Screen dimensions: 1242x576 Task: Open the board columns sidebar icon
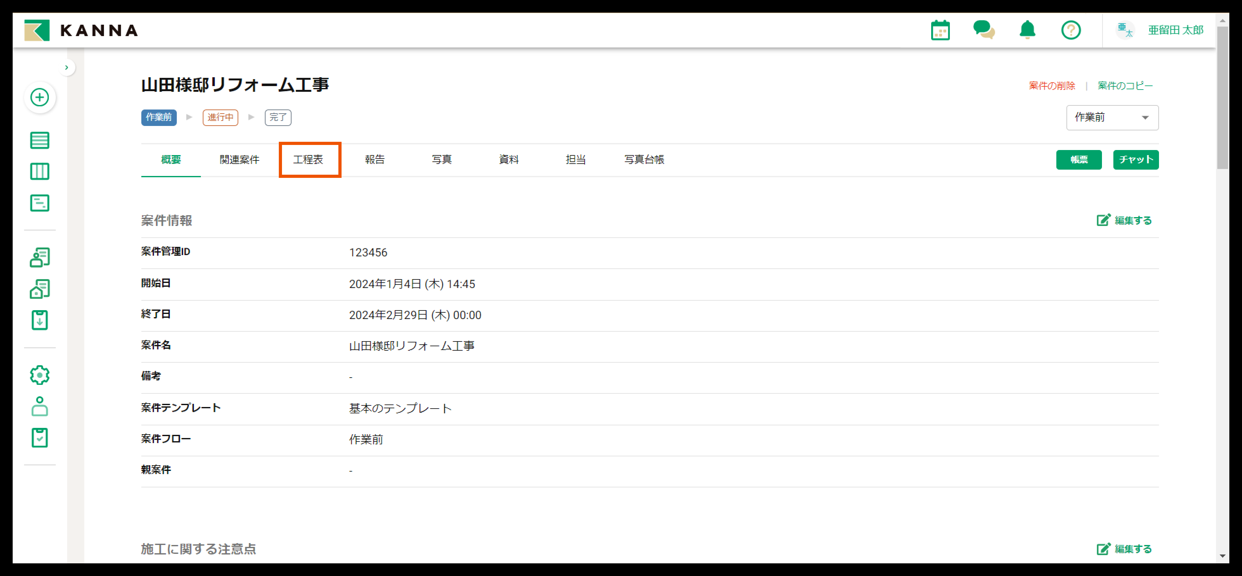coord(40,172)
